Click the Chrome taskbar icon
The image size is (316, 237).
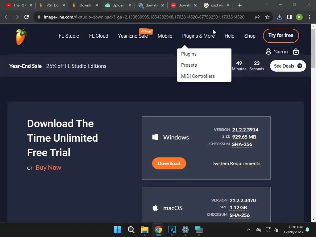point(158,230)
